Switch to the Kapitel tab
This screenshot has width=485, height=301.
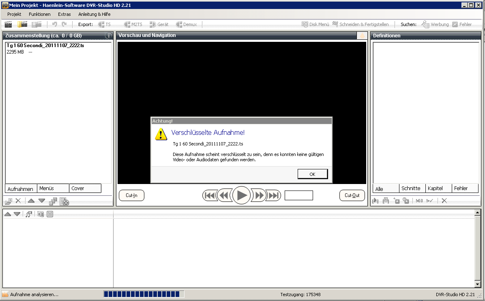coord(435,188)
